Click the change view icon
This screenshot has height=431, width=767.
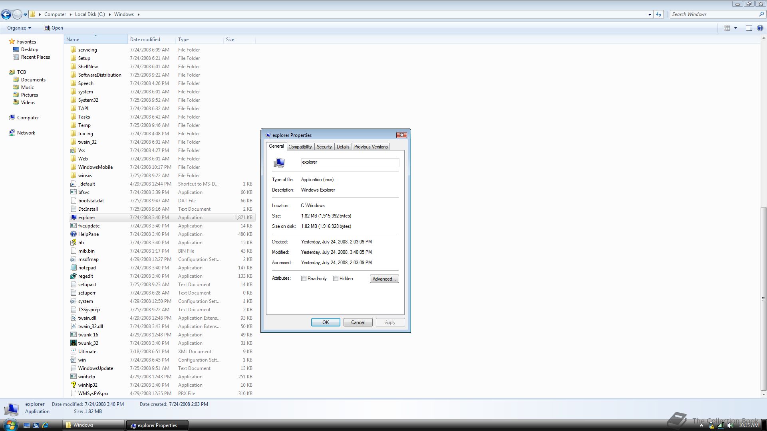727,28
